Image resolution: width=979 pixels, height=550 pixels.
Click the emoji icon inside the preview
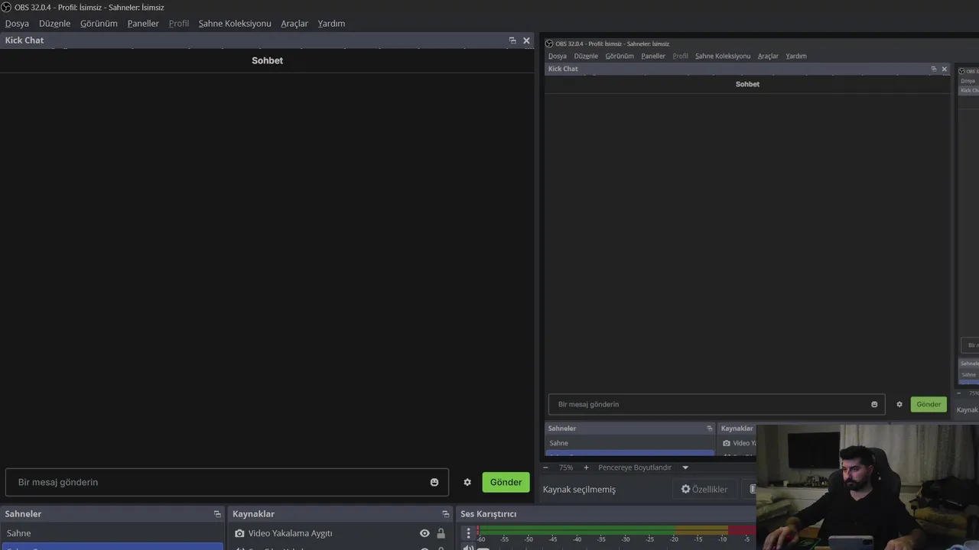(874, 404)
